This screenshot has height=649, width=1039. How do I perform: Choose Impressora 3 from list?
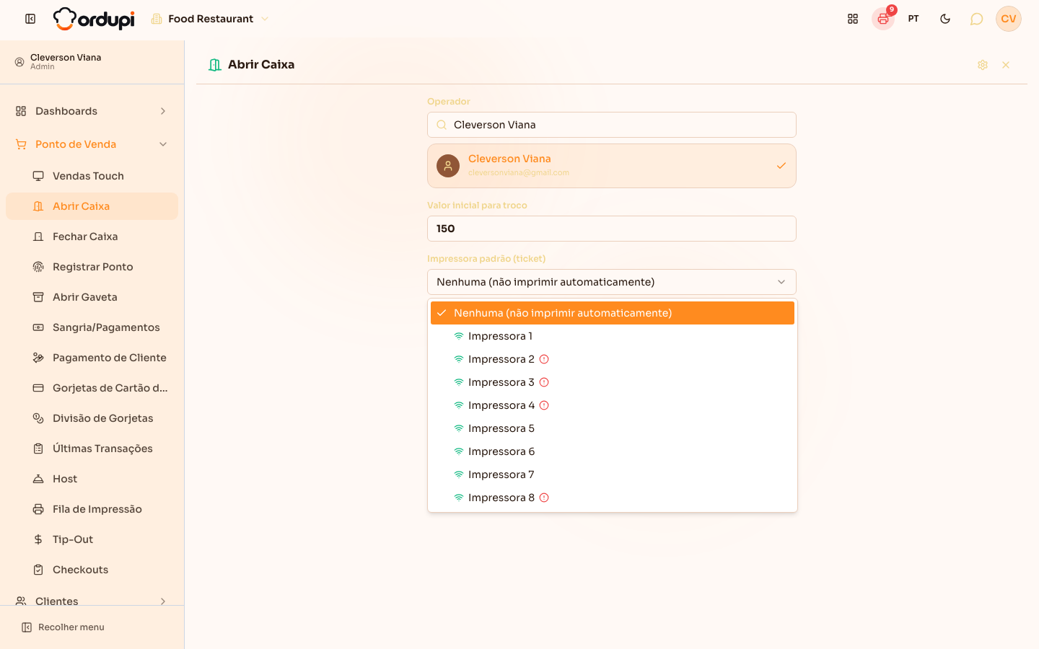[x=613, y=382]
